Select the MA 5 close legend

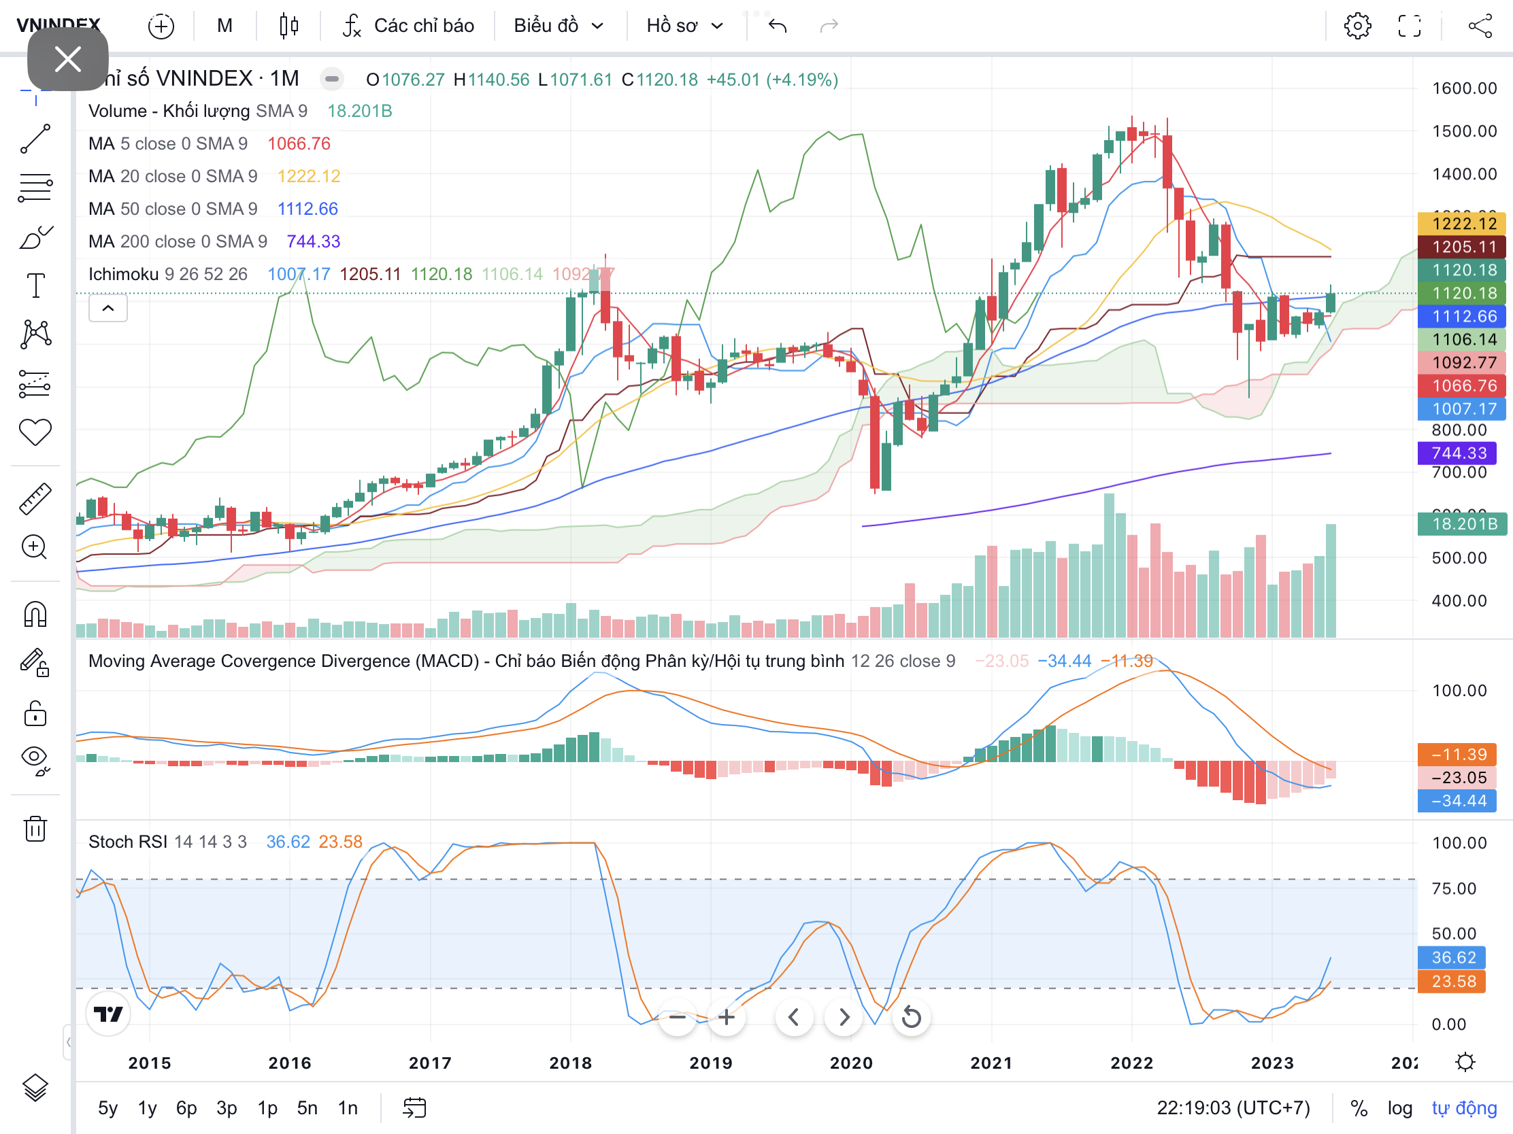(x=210, y=143)
